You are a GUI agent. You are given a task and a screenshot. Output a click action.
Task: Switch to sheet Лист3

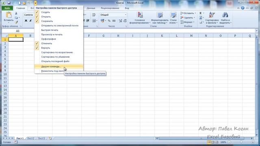(41, 138)
